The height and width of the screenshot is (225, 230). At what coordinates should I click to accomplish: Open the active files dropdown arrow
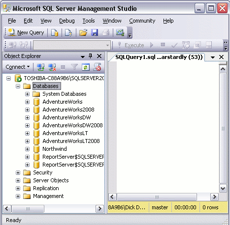click(213, 57)
